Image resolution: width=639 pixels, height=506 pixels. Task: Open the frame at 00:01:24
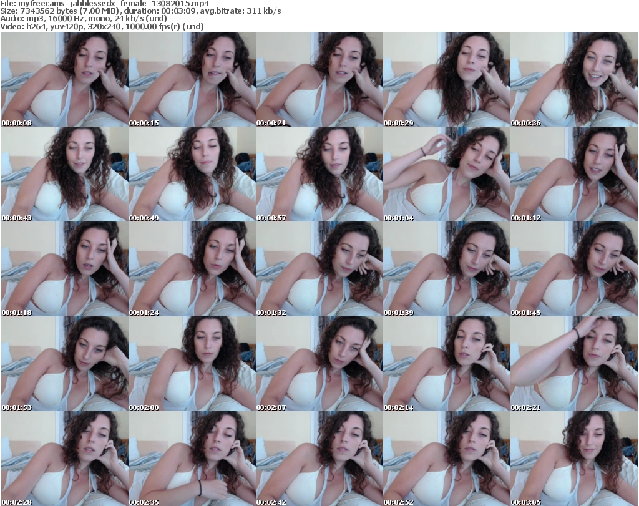pos(192,269)
